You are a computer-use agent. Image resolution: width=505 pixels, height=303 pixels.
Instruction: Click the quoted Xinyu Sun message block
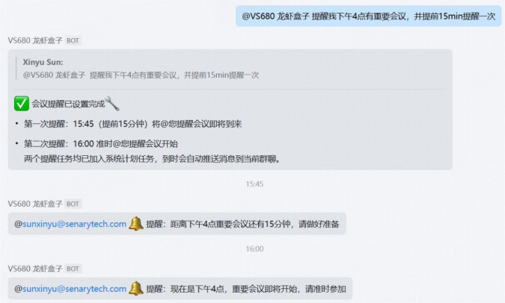(141, 69)
